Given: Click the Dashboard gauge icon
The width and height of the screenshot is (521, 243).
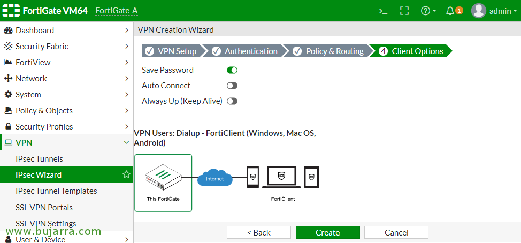Looking at the screenshot, I should pyautogui.click(x=9, y=31).
